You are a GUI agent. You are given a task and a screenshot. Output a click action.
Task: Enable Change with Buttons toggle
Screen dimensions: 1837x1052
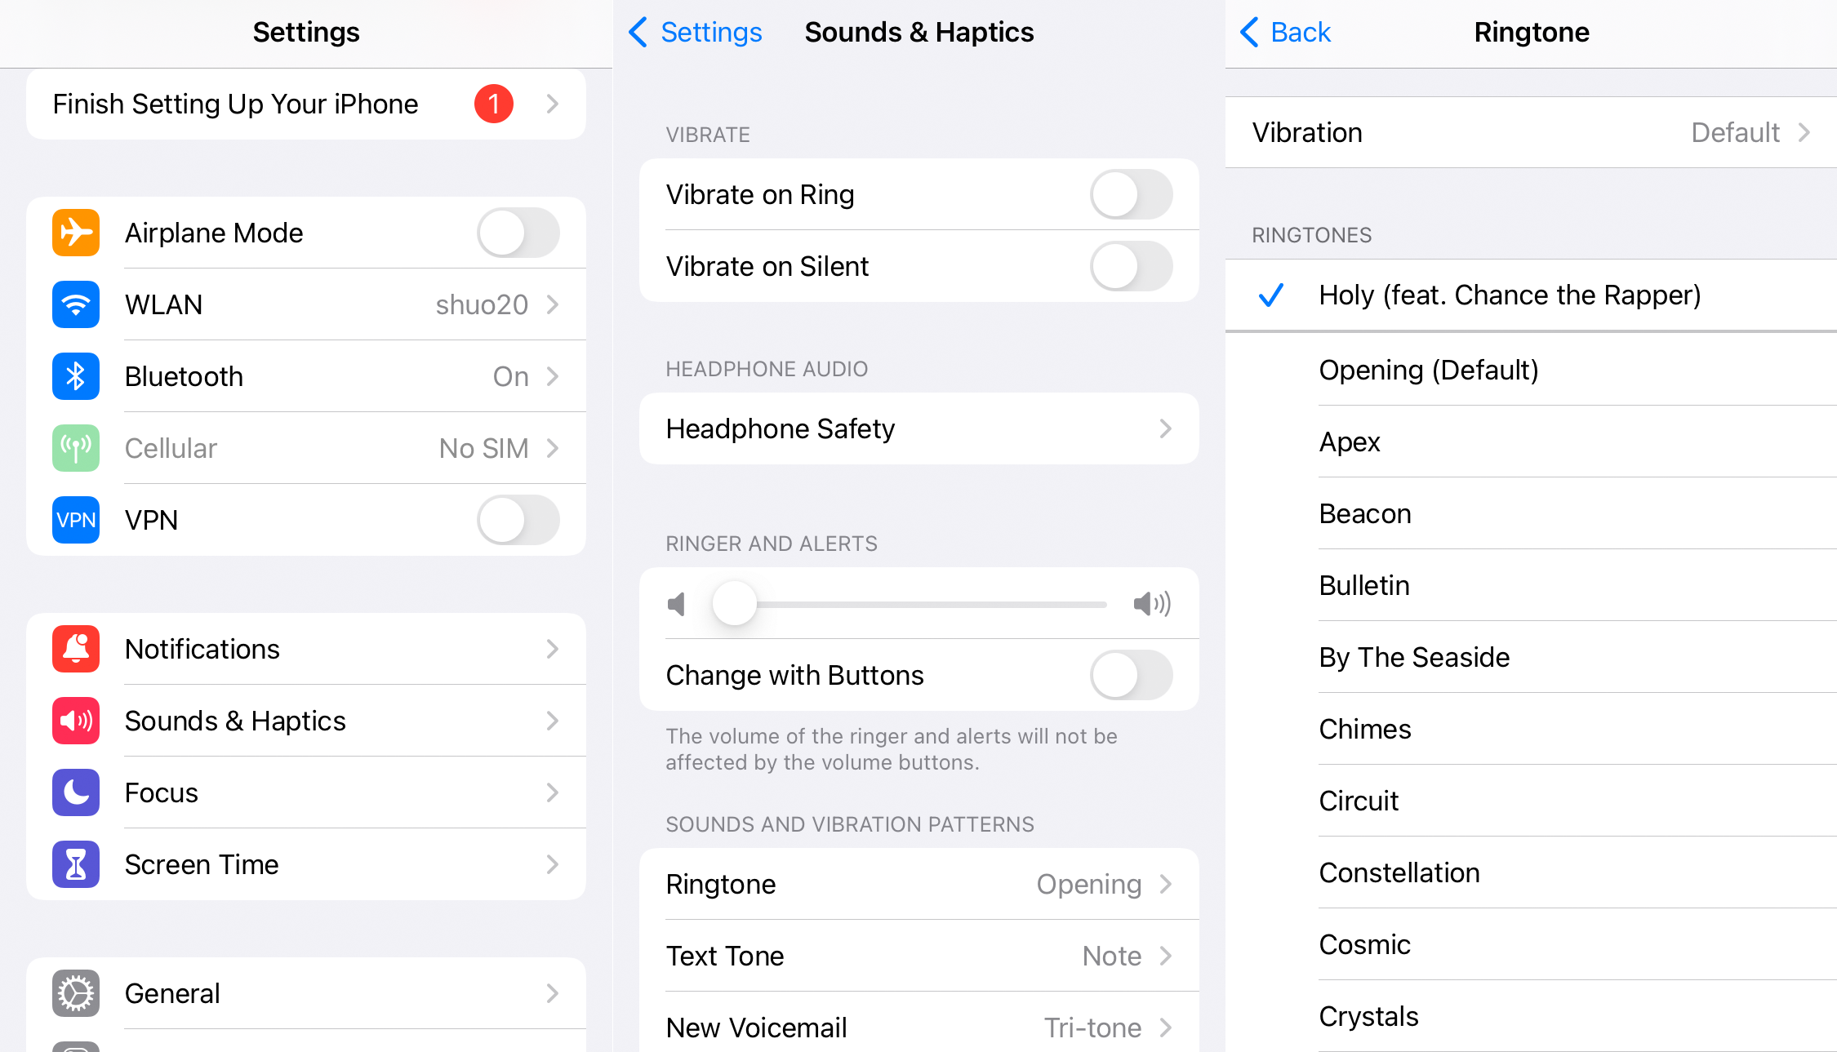point(1132,673)
